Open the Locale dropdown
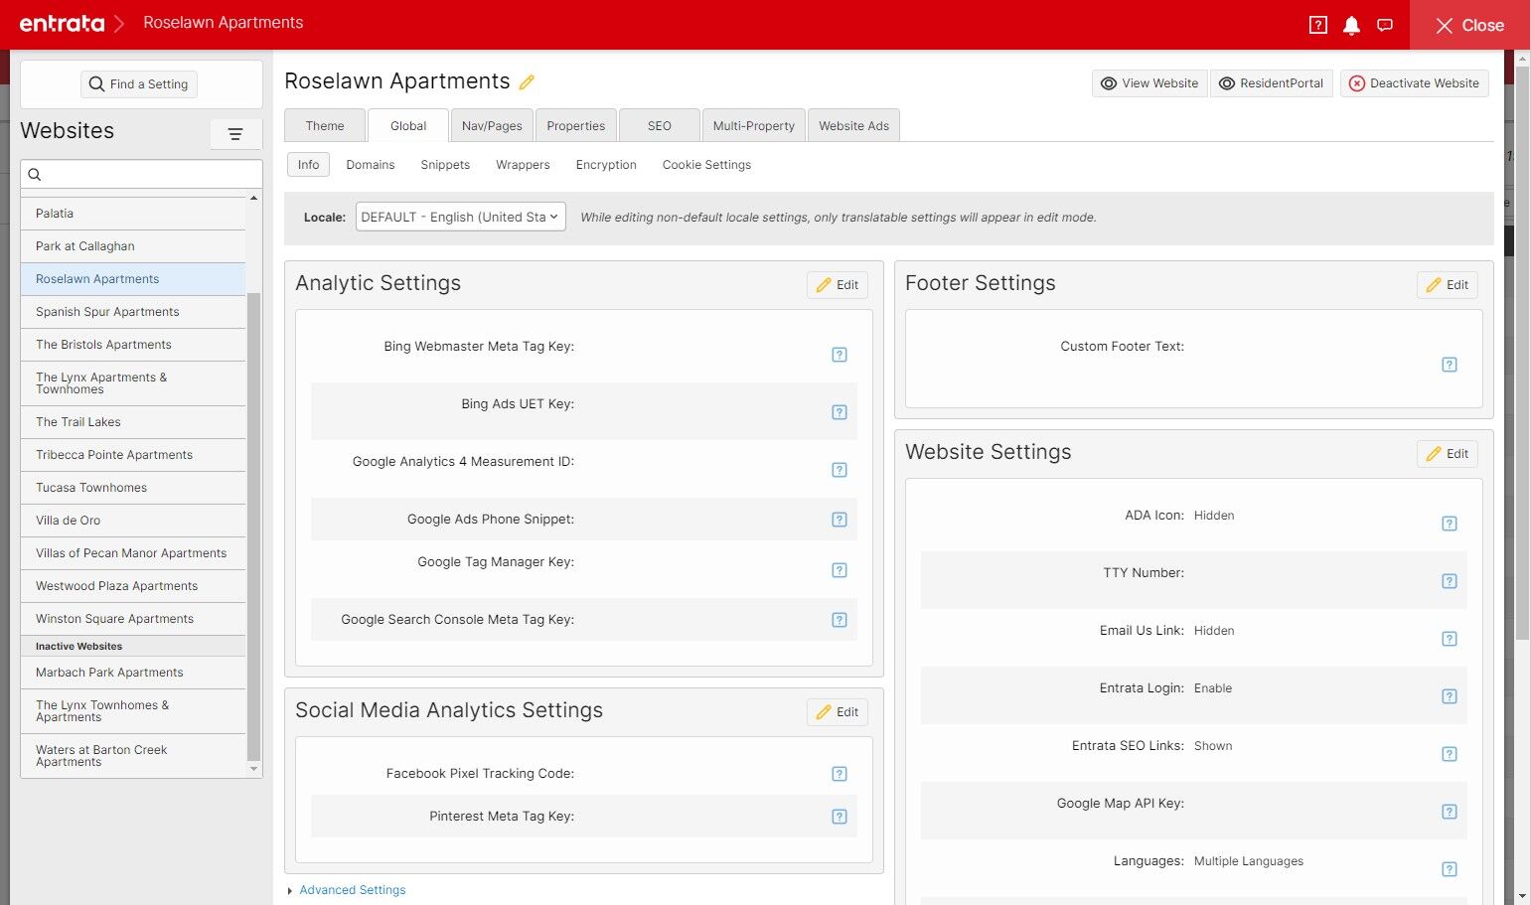The height and width of the screenshot is (905, 1531). coord(461,217)
